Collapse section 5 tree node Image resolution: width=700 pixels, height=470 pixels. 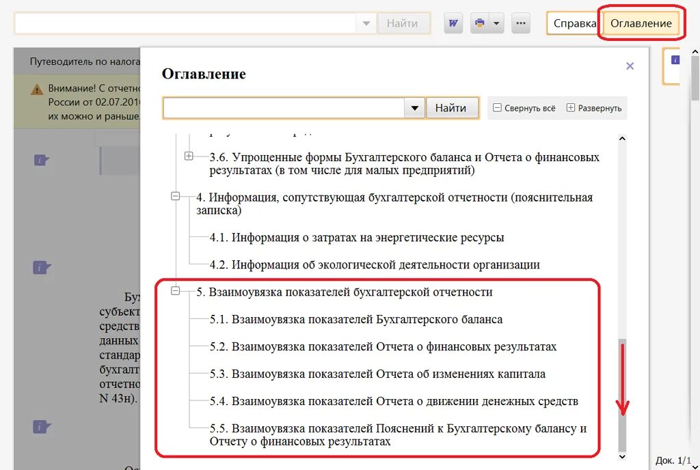click(176, 291)
